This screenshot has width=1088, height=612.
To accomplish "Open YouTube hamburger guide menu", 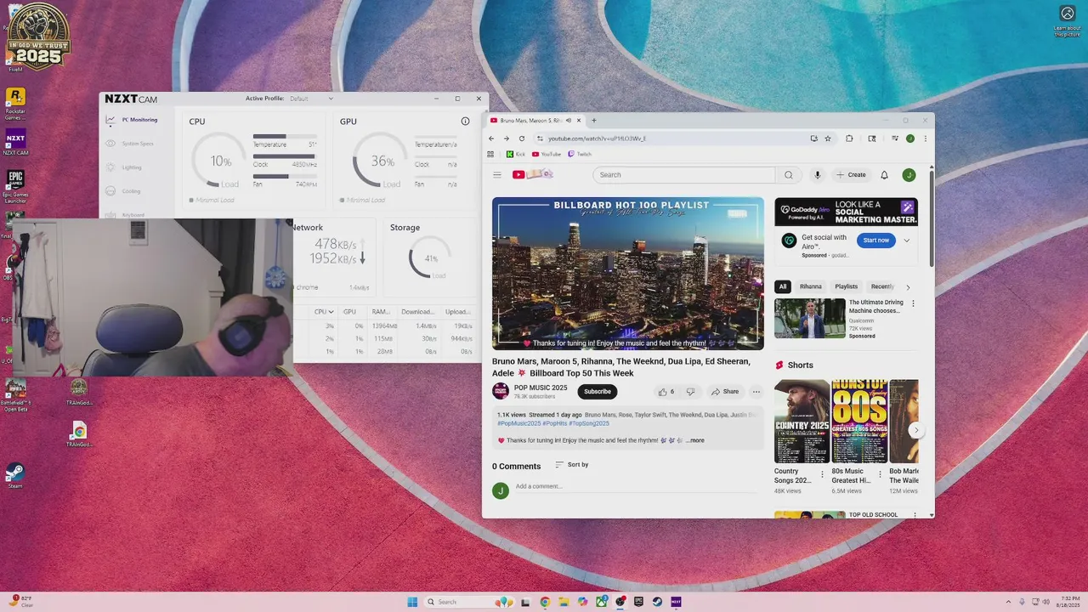I will [x=497, y=175].
